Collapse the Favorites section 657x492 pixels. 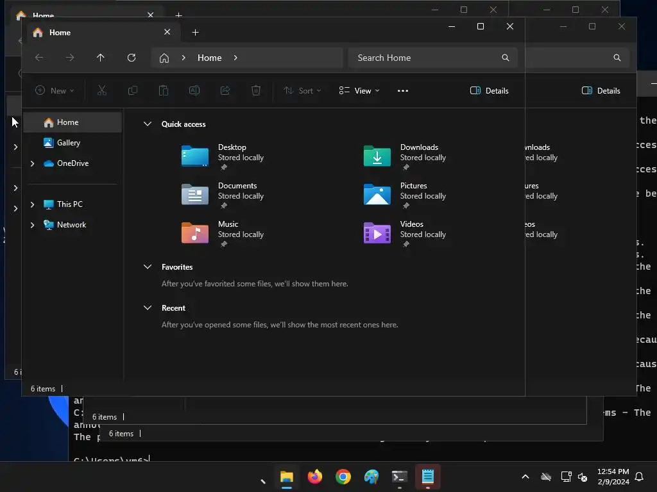[148, 267]
